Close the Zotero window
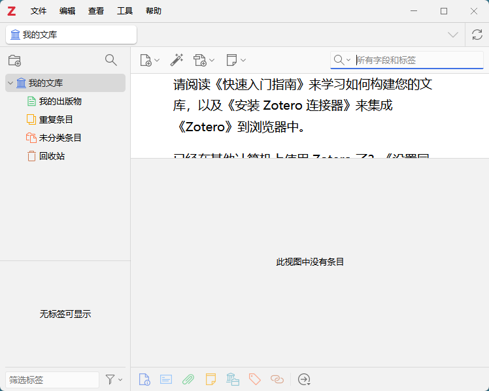Viewport: 489px width, 391px height. pyautogui.click(x=474, y=11)
